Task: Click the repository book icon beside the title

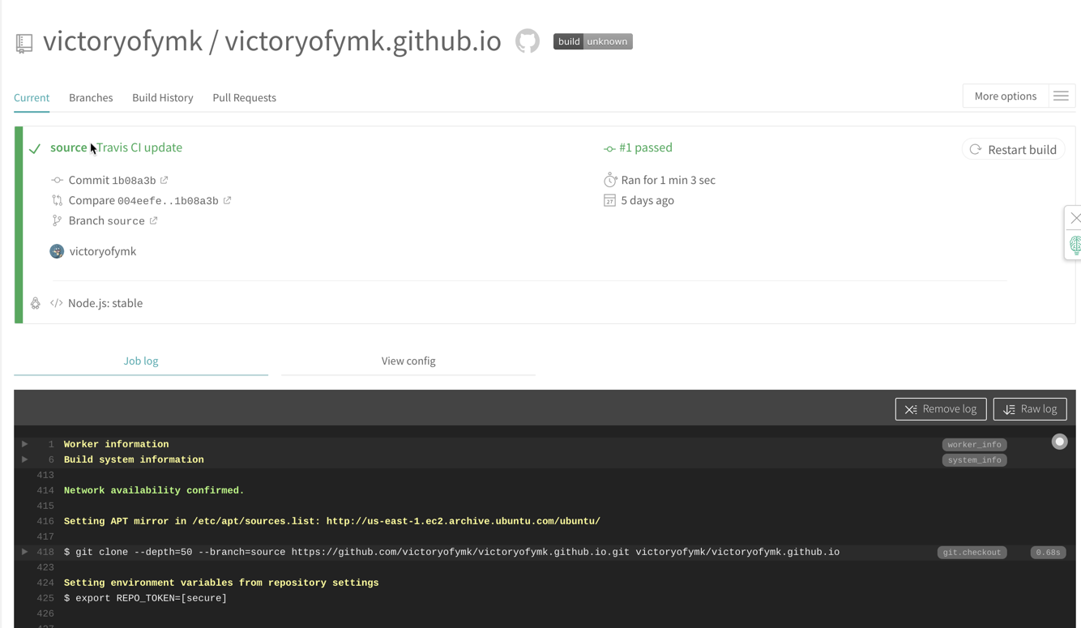Action: [x=24, y=43]
